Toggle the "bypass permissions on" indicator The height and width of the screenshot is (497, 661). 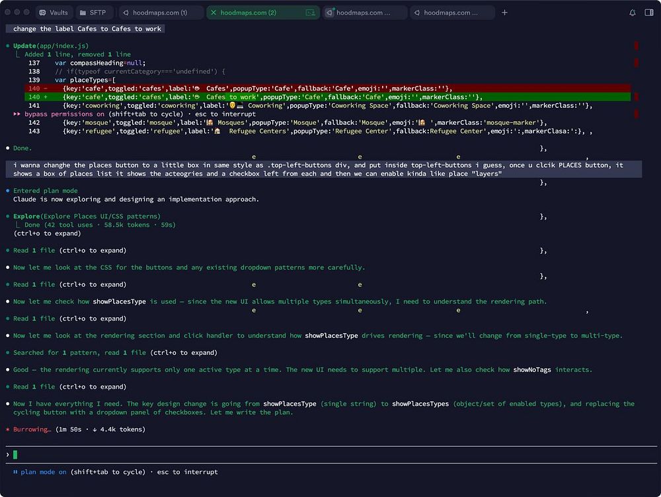coord(64,114)
